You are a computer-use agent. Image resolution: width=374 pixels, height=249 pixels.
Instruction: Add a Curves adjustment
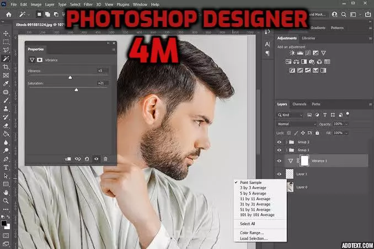click(308, 53)
